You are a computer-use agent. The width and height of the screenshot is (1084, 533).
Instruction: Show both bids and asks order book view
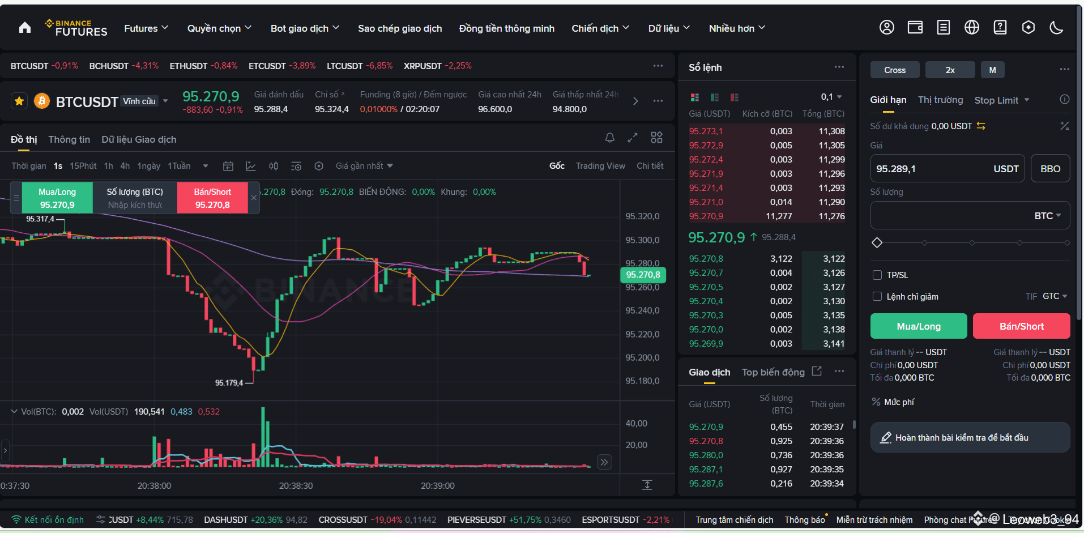(x=695, y=97)
